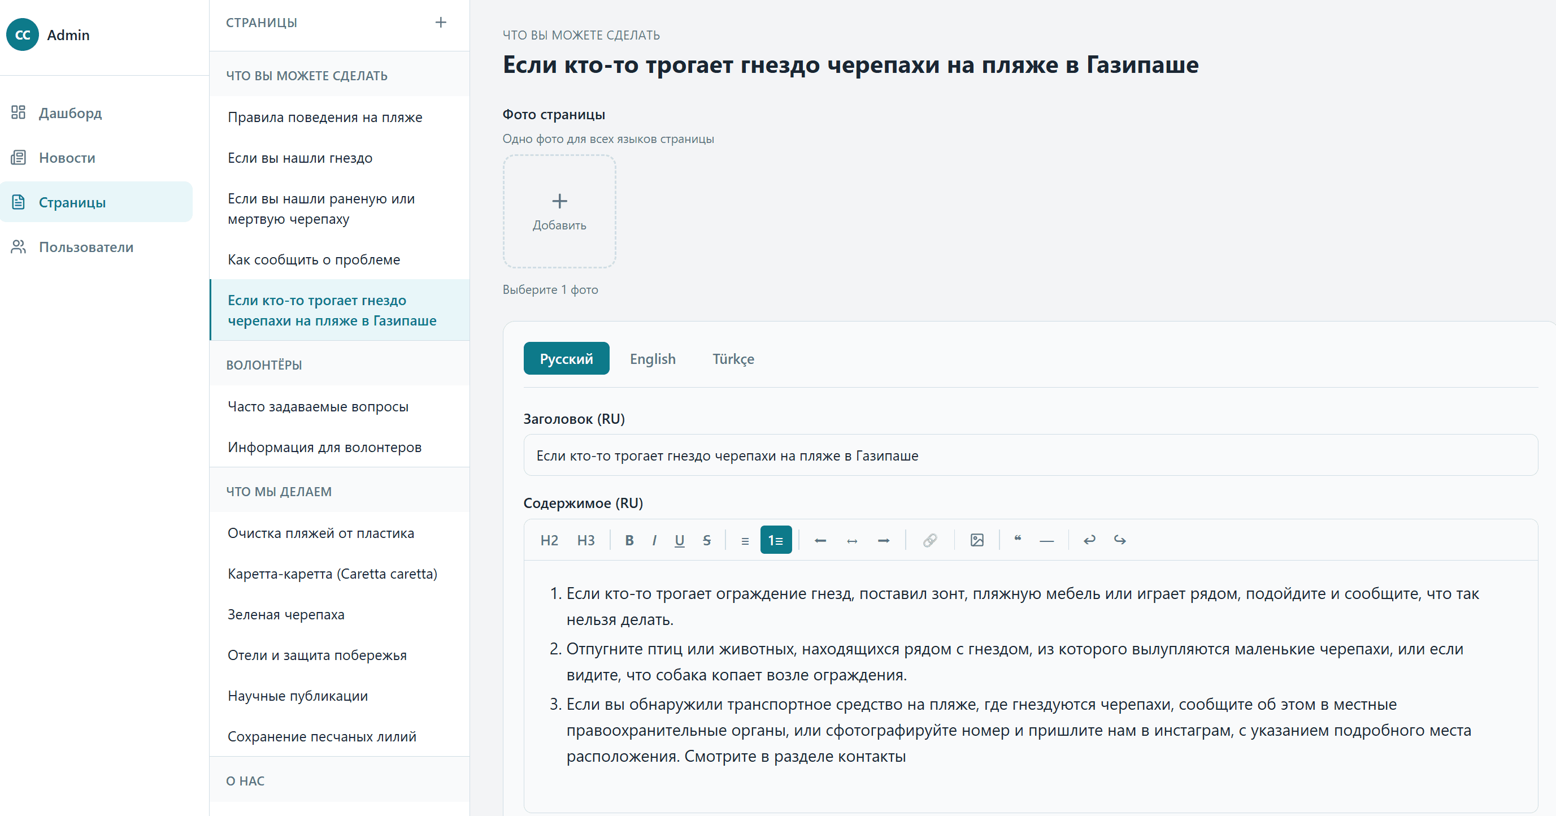This screenshot has height=816, width=1556.
Task: Click the Admin user name
Action: (x=68, y=35)
